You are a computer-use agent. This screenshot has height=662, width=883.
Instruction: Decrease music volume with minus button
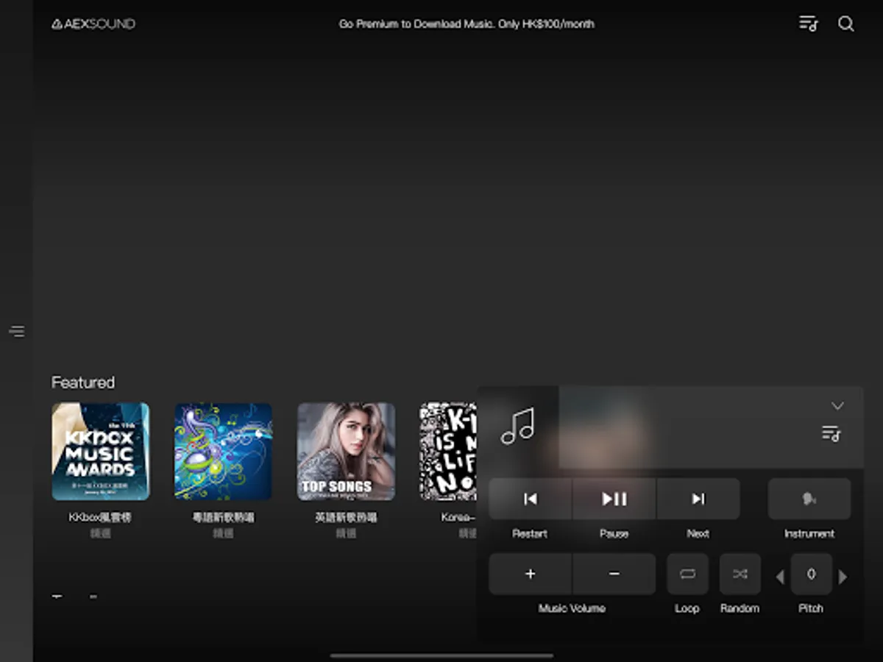coord(614,574)
